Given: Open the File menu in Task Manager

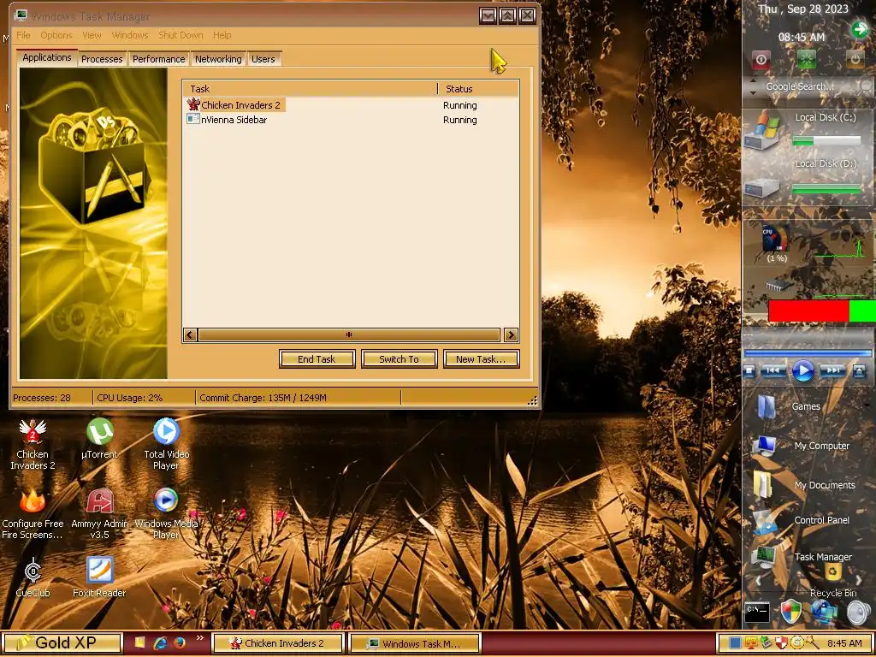Looking at the screenshot, I should 23,35.
